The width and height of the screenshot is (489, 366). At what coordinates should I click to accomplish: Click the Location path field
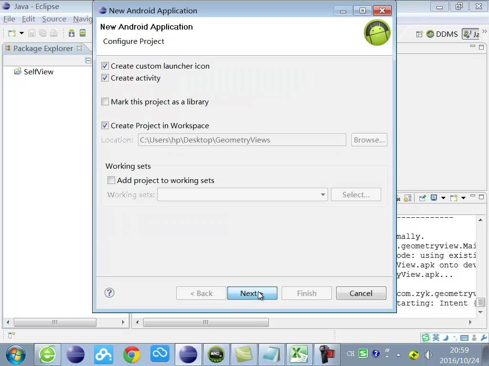[x=242, y=140]
